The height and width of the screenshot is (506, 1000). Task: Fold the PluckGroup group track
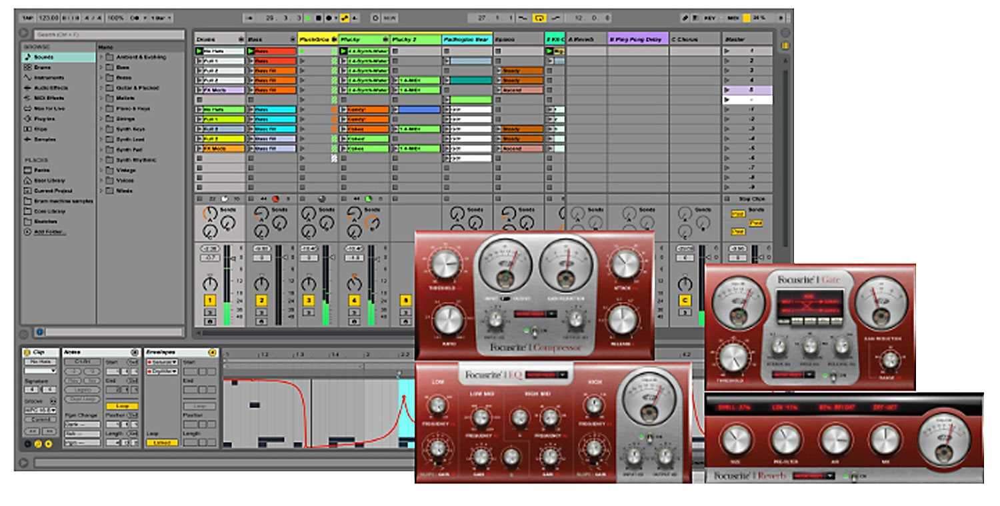pyautogui.click(x=334, y=39)
